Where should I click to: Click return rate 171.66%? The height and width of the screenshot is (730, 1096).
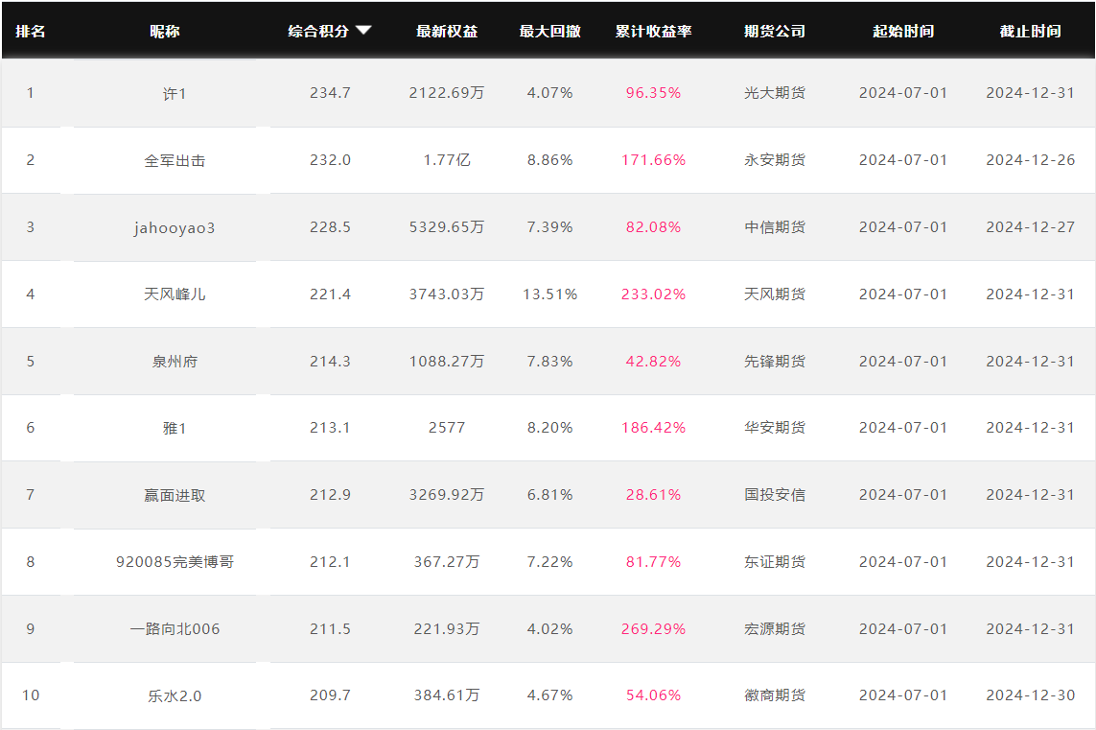654,160
